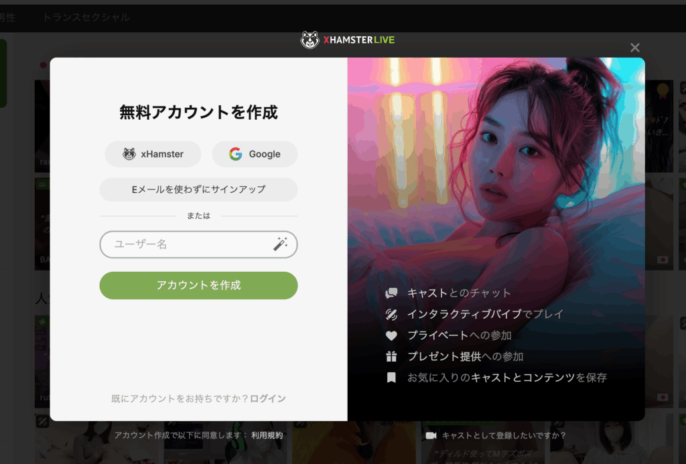Viewport: 686px width, 464px height.
Task: Click the または divider label
Action: tap(198, 216)
